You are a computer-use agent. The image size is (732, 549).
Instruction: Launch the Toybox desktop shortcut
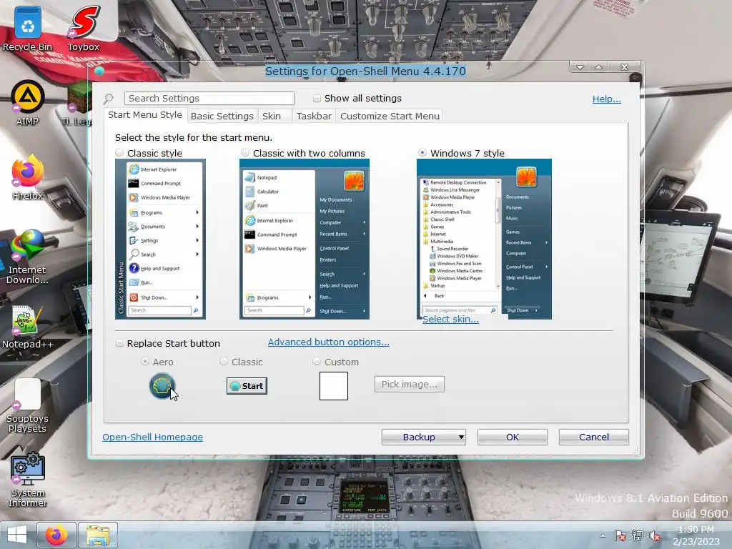point(84,28)
